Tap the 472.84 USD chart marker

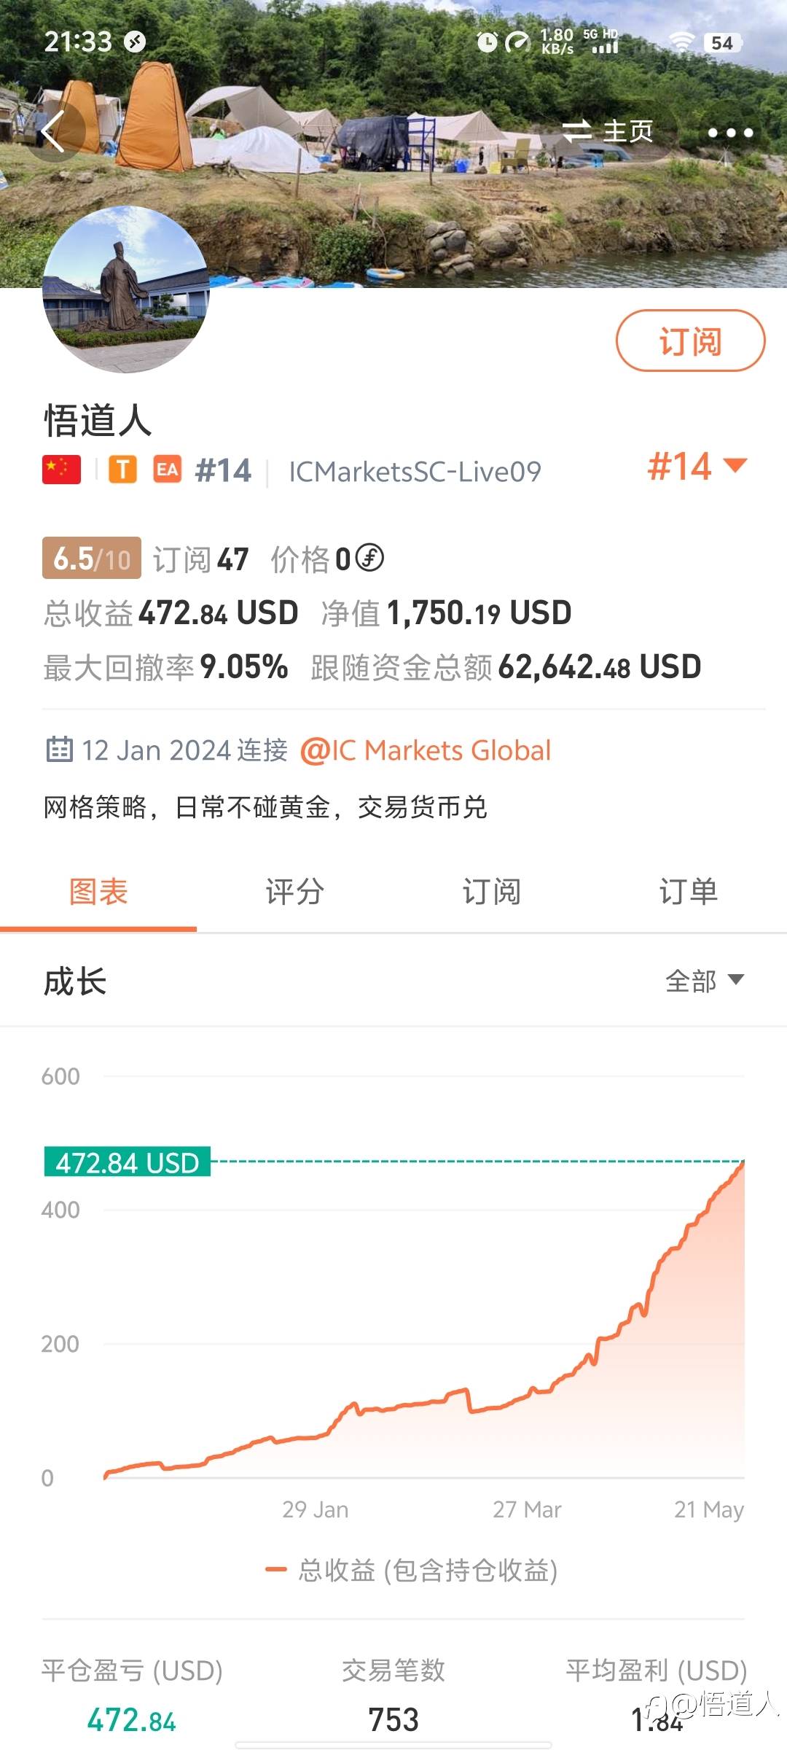128,1162
